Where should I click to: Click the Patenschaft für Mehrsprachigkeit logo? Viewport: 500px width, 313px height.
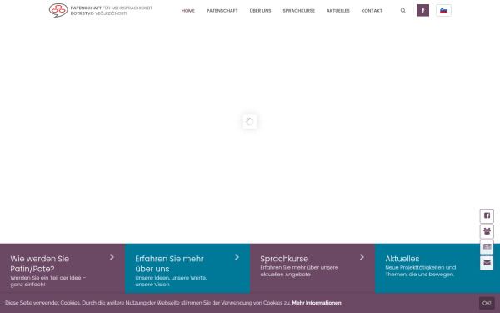101,10
